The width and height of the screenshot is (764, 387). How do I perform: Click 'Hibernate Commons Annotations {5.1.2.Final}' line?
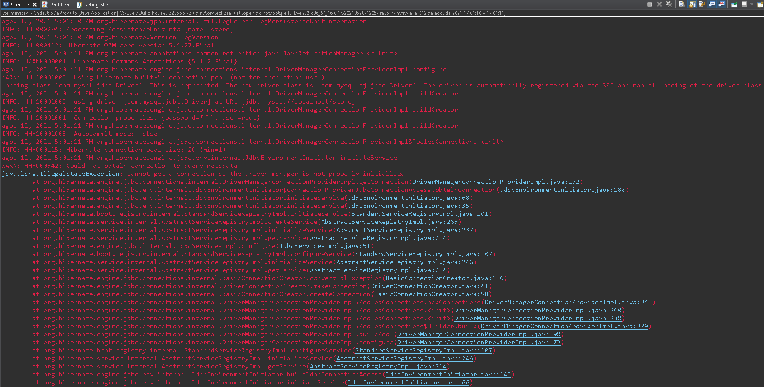(x=119, y=61)
